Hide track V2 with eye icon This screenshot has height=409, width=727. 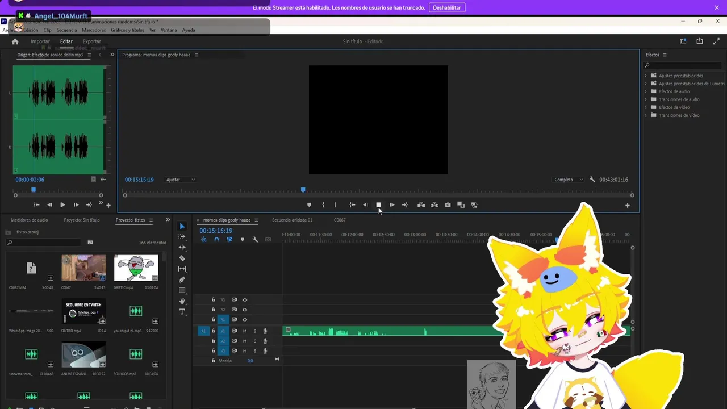[245, 310]
